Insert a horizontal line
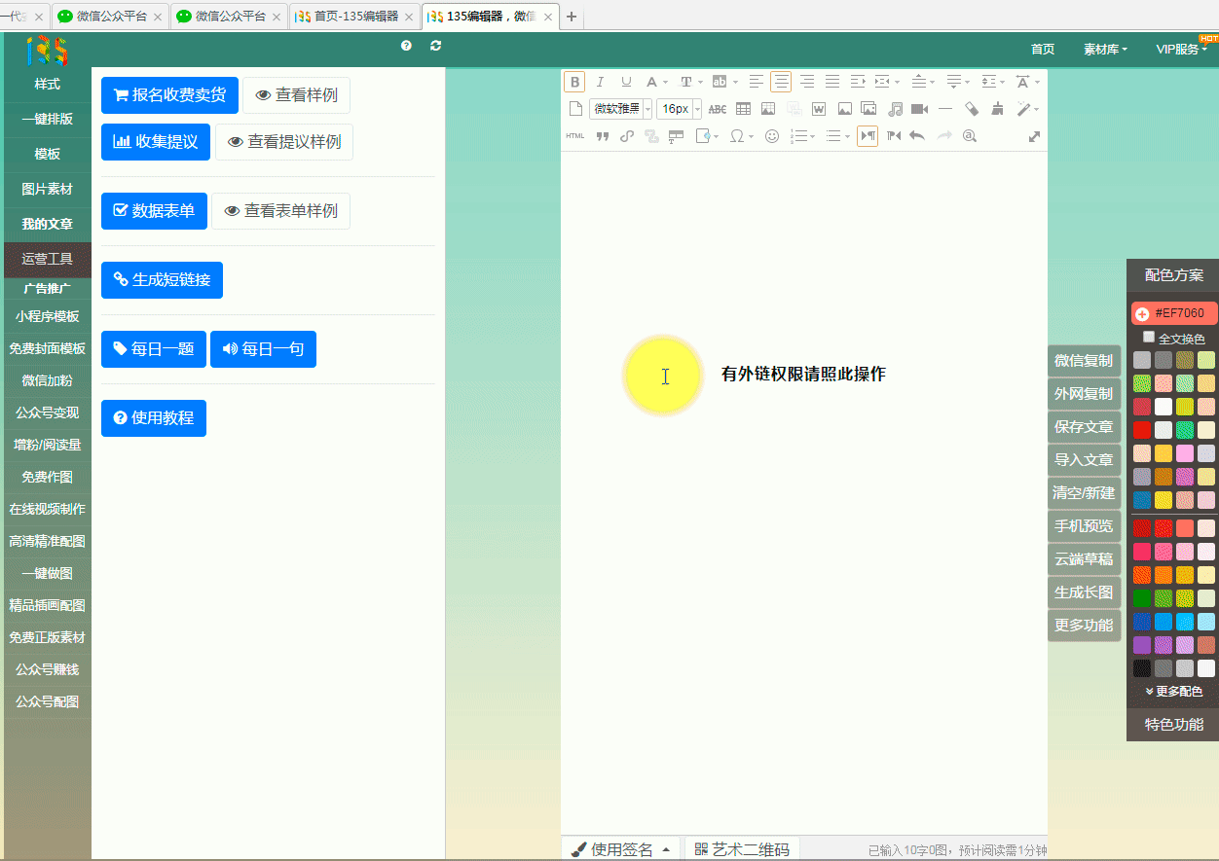Viewport: 1219px width, 861px height. pos(944,109)
